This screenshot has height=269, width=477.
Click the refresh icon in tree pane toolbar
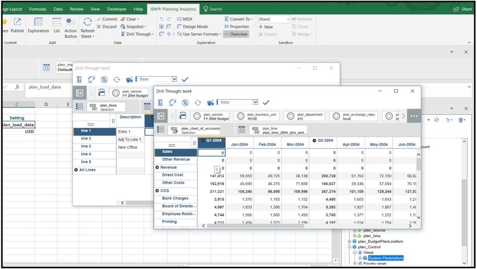pyautogui.click(x=436, y=120)
